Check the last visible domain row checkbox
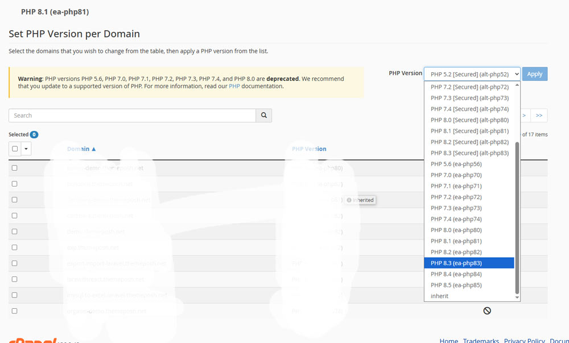The width and height of the screenshot is (569, 343). (14, 311)
